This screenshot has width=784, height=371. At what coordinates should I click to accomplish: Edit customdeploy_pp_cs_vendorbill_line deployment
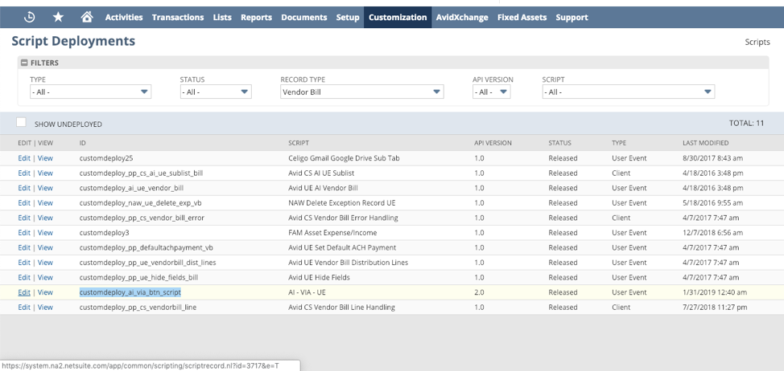(24, 308)
